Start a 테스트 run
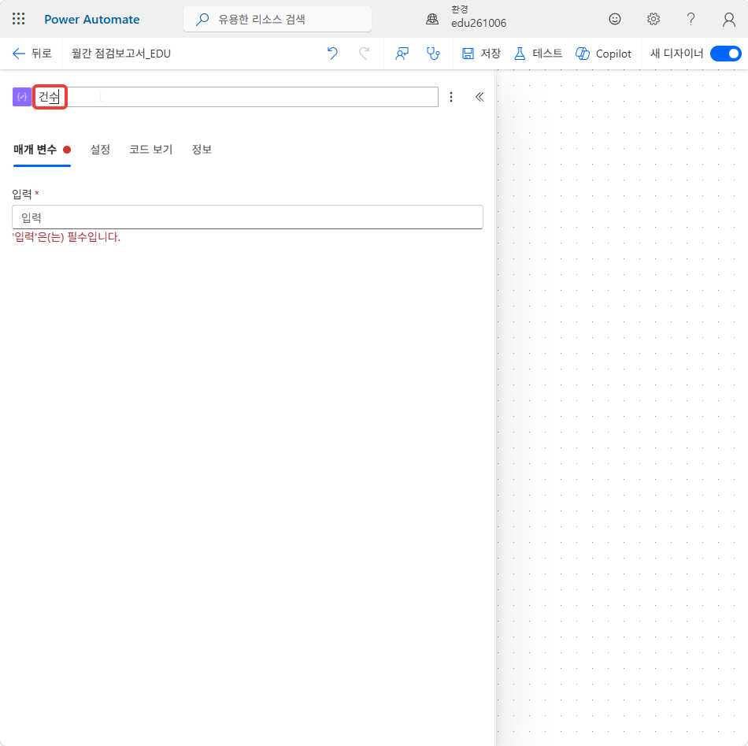 pyautogui.click(x=538, y=54)
